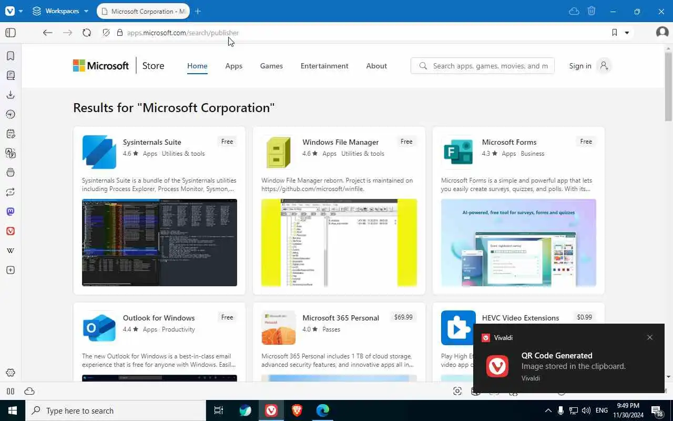This screenshot has height=421, width=673.
Task: Click the Sysinternals Suite screenshot thumbnail
Action: [x=159, y=243]
